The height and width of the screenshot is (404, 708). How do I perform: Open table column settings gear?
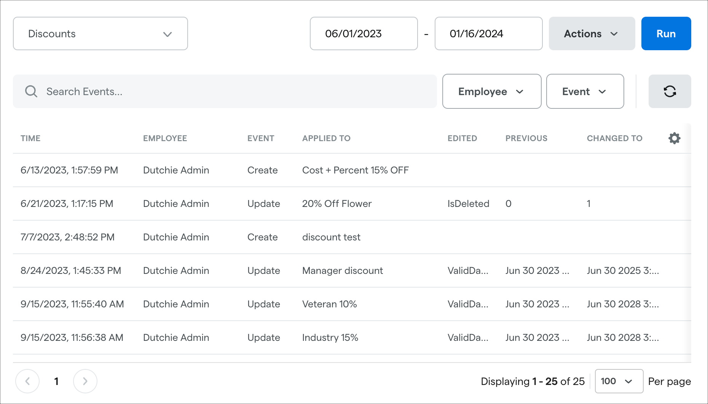[x=674, y=138]
